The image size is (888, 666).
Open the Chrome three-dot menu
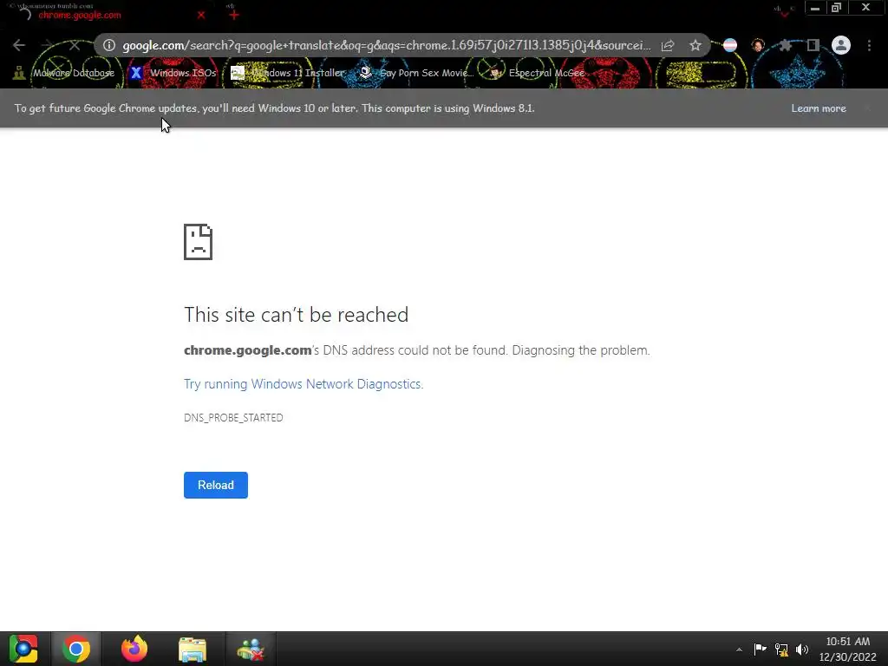pos(869,45)
